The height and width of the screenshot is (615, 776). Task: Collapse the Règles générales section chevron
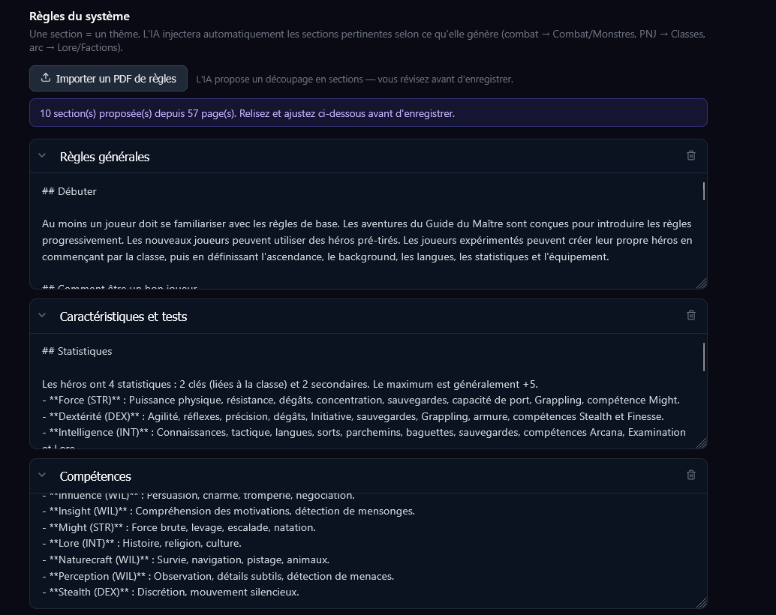pos(42,156)
